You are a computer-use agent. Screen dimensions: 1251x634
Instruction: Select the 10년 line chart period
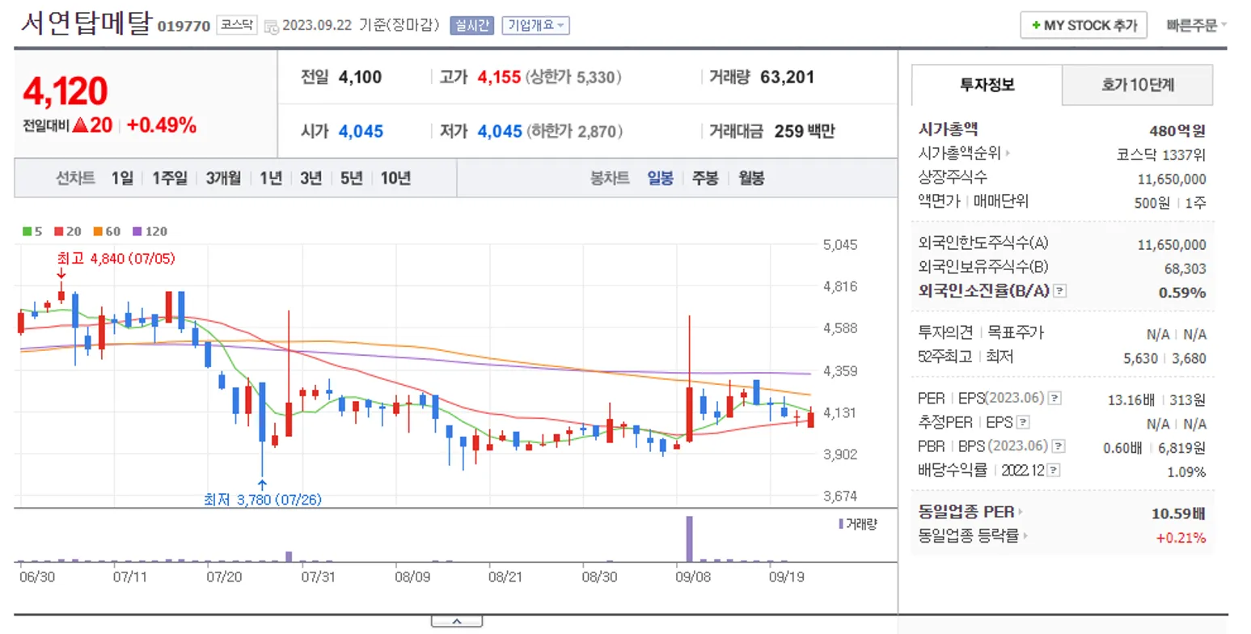pyautogui.click(x=395, y=179)
